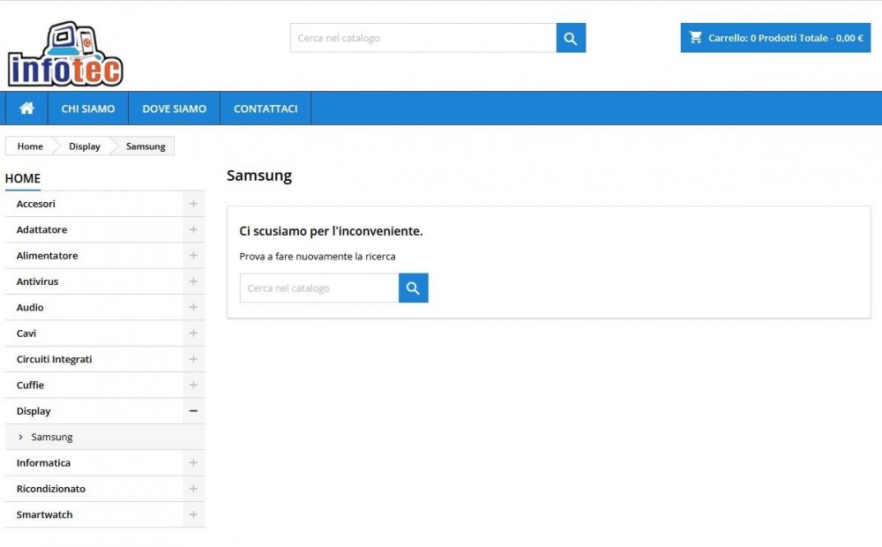Expand the Informatica category
Image resolution: width=882 pixels, height=547 pixels.
click(192, 462)
